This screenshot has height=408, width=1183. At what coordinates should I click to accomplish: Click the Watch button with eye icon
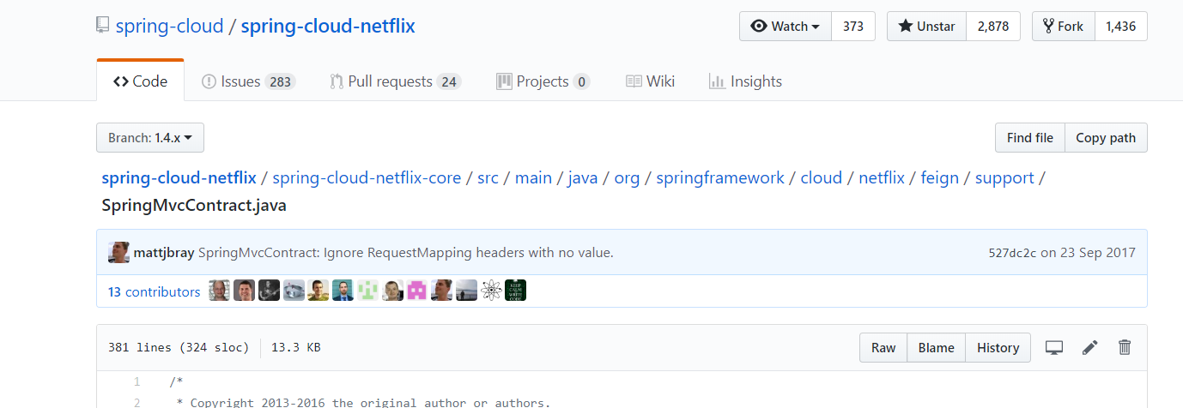coord(785,27)
